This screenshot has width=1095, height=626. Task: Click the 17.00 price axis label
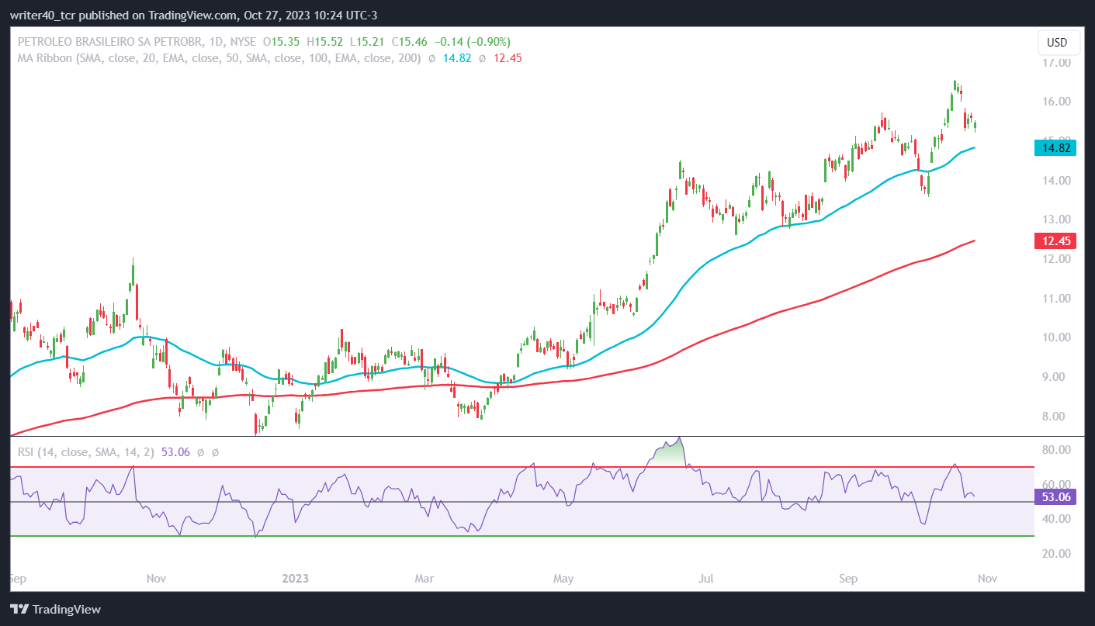[x=1057, y=62]
